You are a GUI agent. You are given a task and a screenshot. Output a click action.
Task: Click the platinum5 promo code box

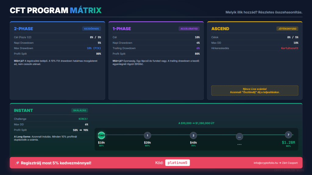pos(178,163)
